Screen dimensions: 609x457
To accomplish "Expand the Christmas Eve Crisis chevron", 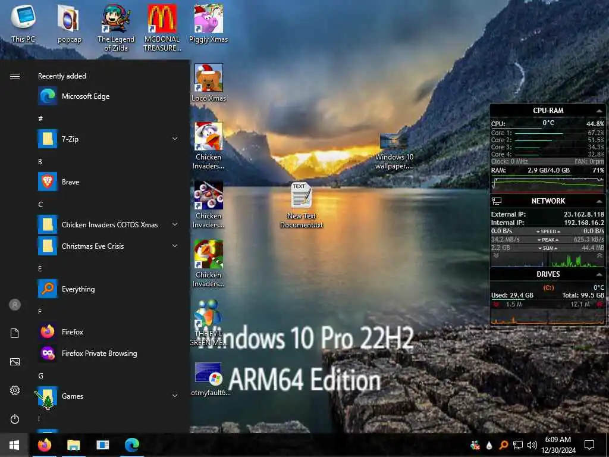I will [175, 246].
